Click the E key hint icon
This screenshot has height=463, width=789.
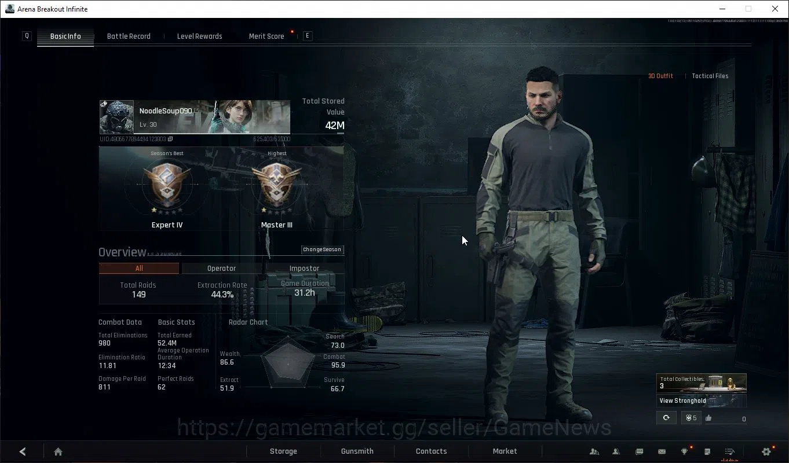[308, 36]
